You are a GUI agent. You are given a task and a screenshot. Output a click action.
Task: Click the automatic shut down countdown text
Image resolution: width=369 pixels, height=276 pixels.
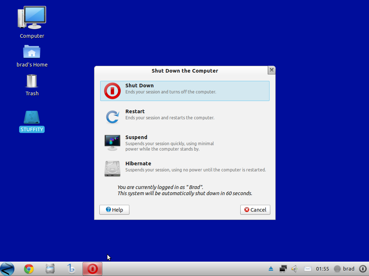point(185,193)
